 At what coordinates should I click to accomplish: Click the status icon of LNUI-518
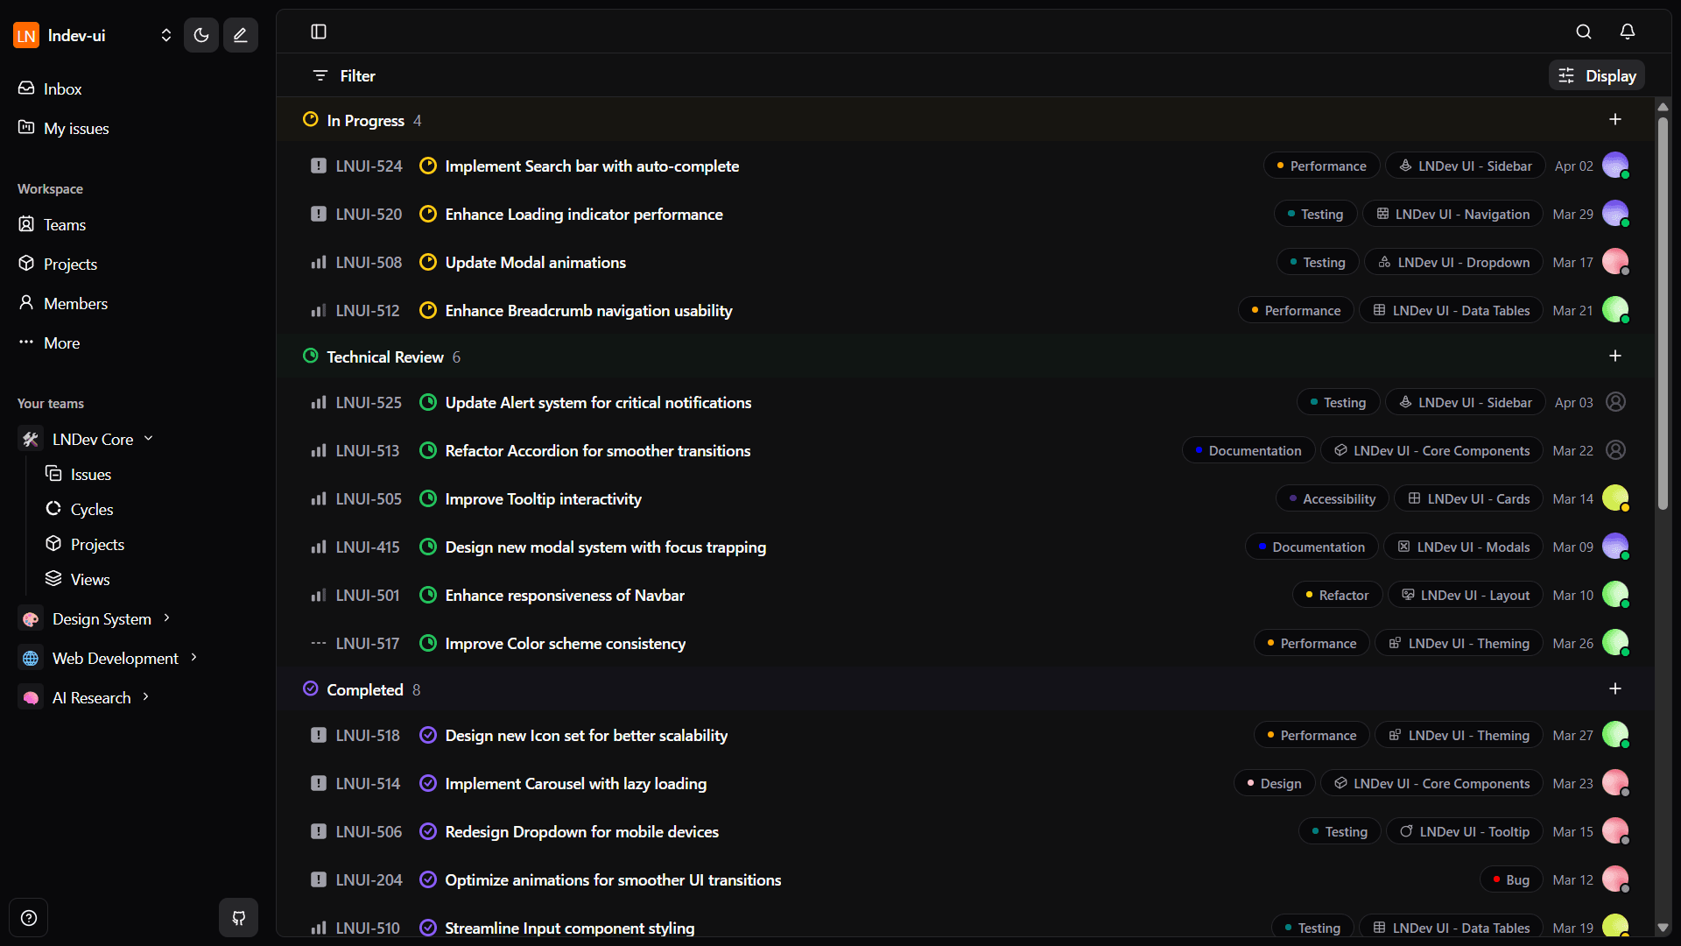[428, 735]
